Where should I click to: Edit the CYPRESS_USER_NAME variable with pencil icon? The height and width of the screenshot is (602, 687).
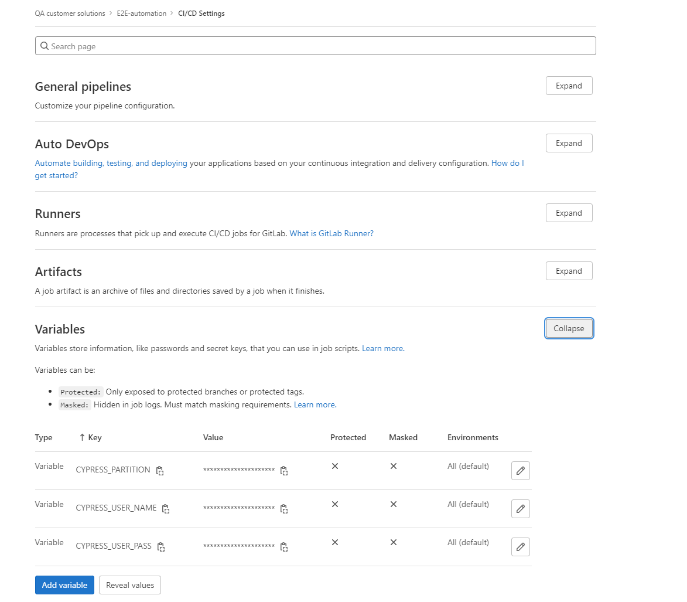point(520,509)
